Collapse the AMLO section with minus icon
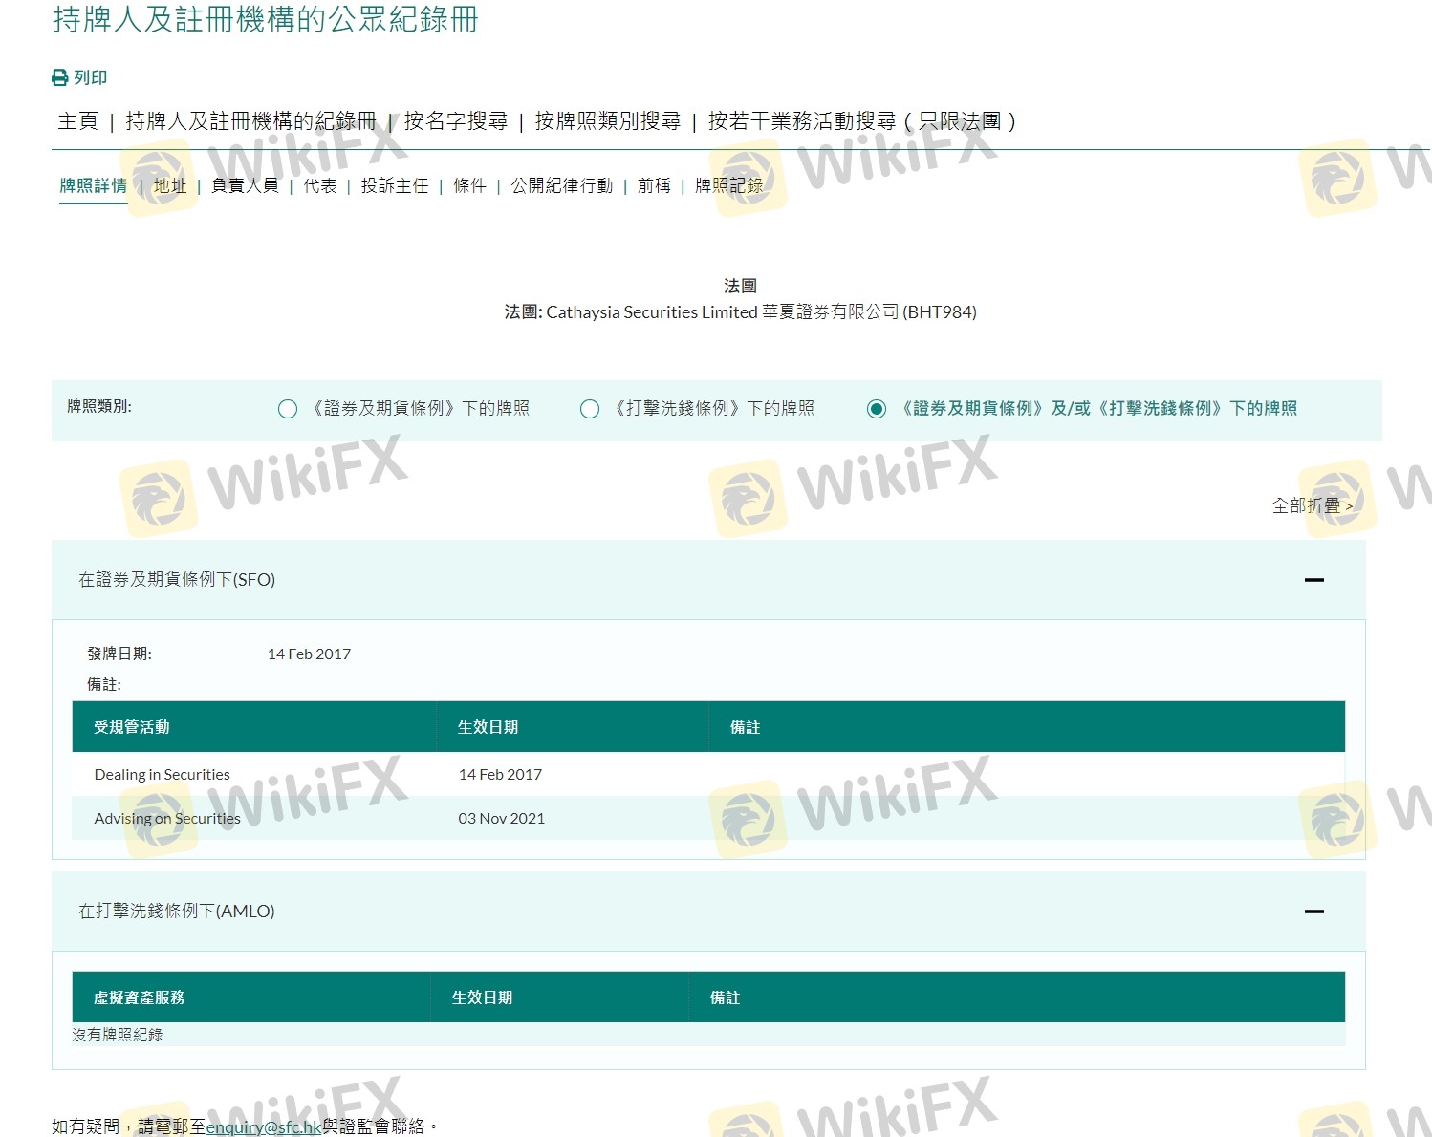Screen dimensions: 1432x1137 1313,912
